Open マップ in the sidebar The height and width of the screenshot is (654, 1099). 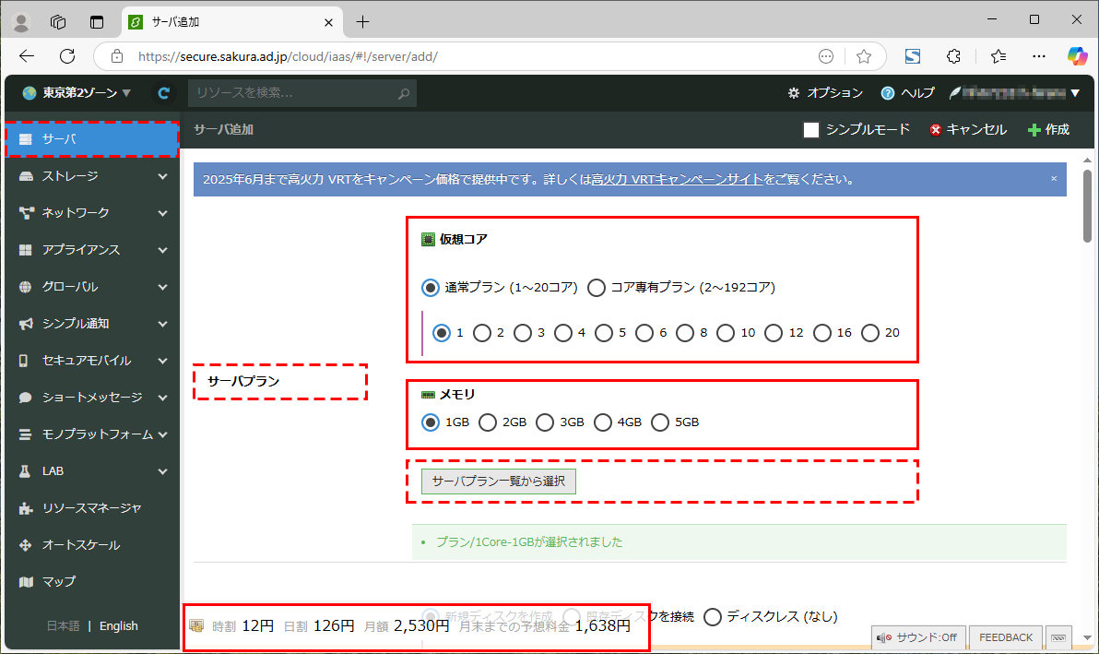tap(92, 582)
